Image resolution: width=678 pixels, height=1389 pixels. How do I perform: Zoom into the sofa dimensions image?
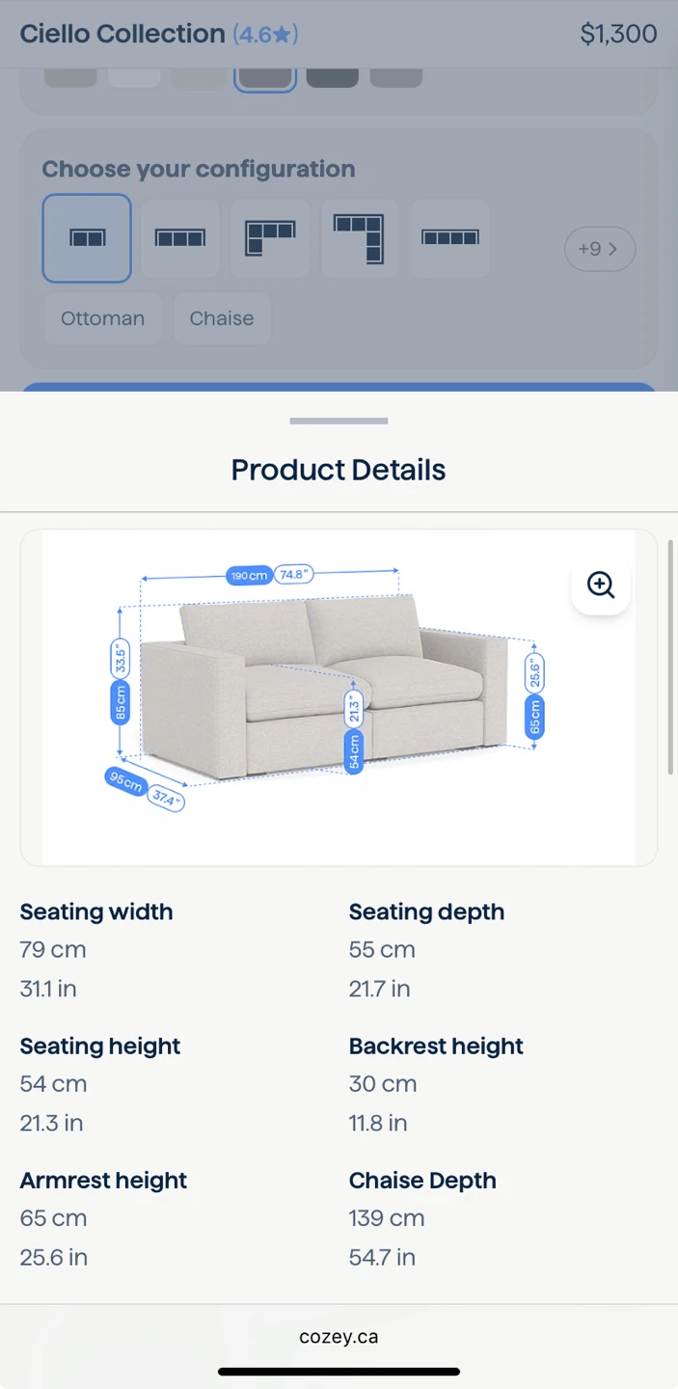600,585
